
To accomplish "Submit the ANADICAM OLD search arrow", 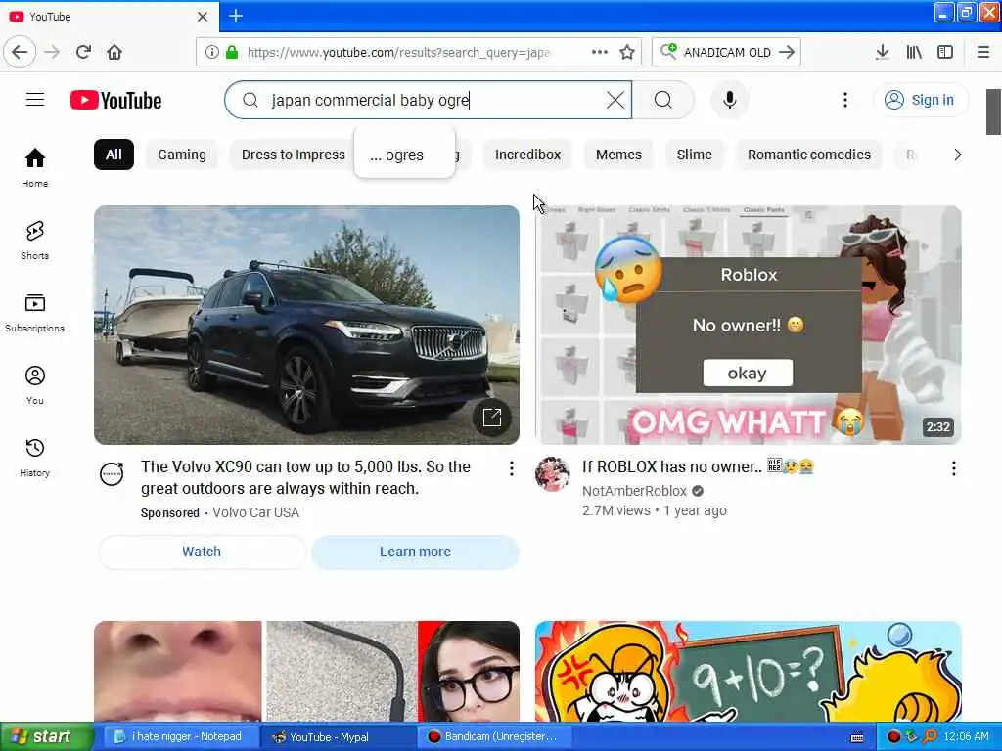I will (787, 52).
